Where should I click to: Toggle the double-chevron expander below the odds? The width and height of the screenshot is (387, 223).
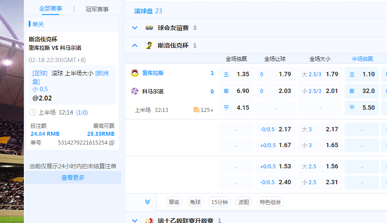pyautogui.click(x=148, y=202)
